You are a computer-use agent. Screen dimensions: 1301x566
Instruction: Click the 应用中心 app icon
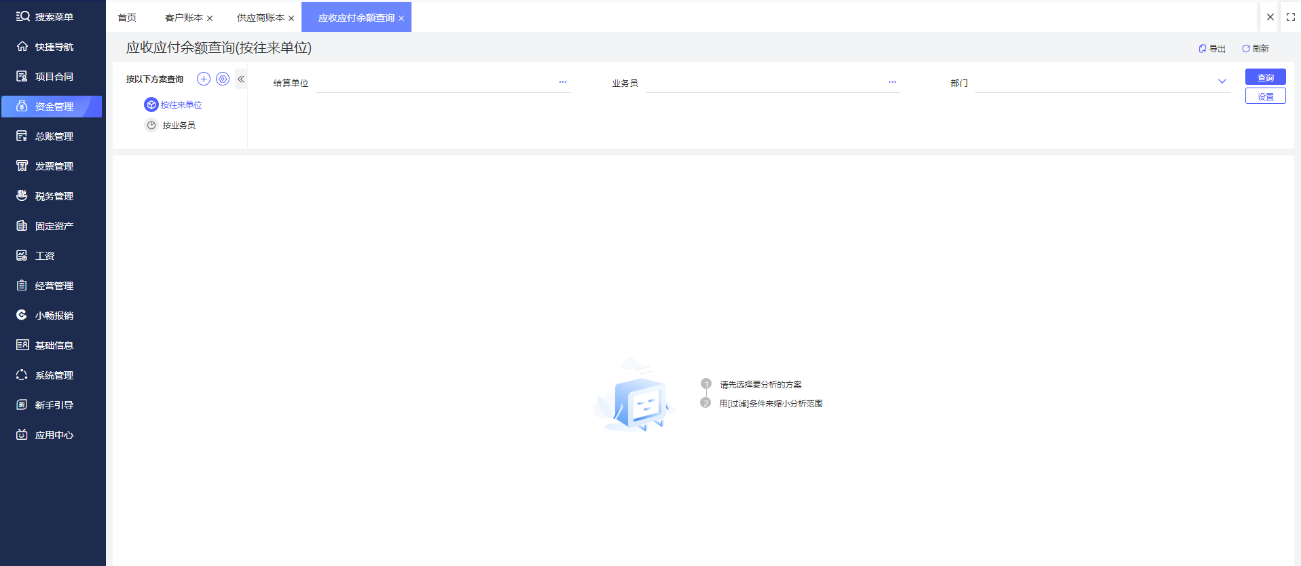pyautogui.click(x=22, y=435)
